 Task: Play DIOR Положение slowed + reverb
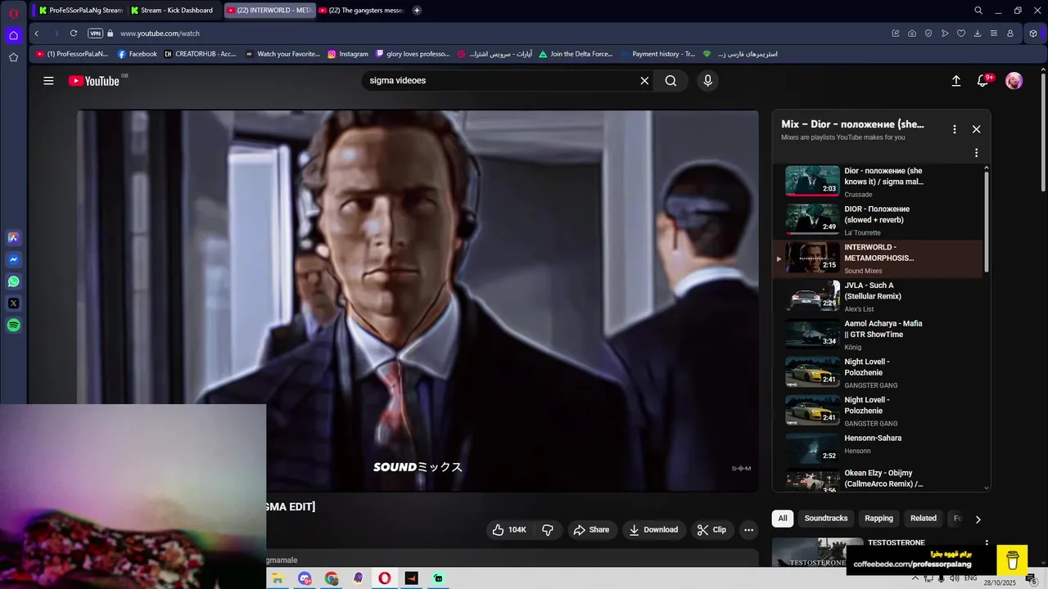point(878,220)
